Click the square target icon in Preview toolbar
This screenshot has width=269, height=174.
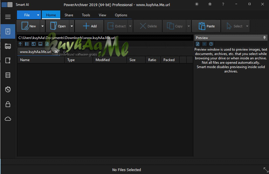[x=204, y=44]
